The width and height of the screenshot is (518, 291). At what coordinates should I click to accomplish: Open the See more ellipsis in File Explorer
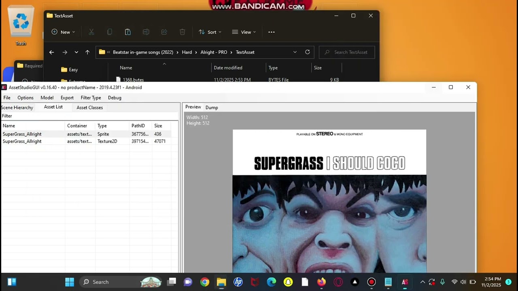(x=272, y=32)
